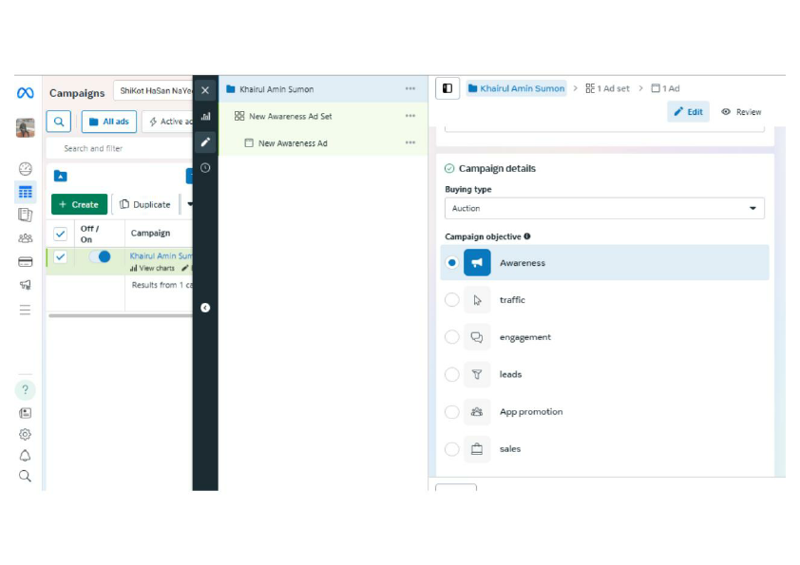Click the sidebar search magnifier icon
The width and height of the screenshot is (800, 565).
pos(25,476)
